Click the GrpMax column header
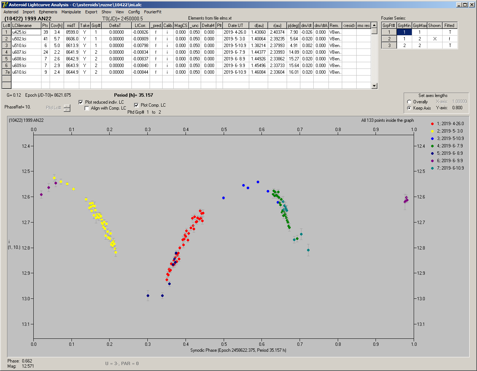Image resolution: width=477 pixels, height=371 pixels. [420, 26]
